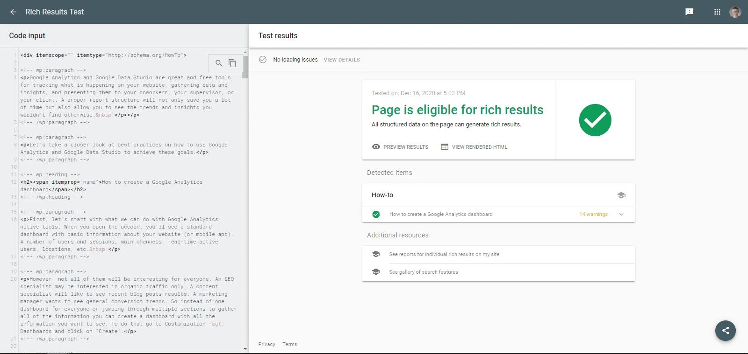Open the Privacy link
Image resolution: width=748 pixels, height=354 pixels.
pyautogui.click(x=266, y=345)
